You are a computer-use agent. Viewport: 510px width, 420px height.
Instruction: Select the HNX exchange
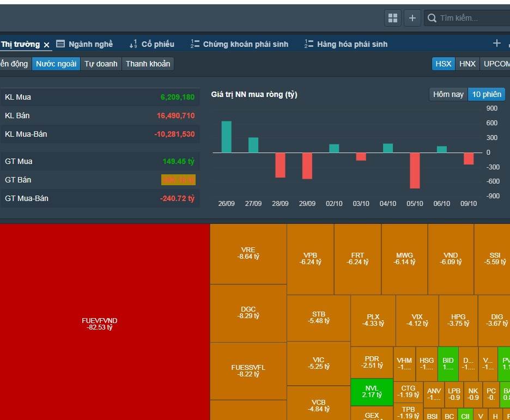(x=467, y=64)
